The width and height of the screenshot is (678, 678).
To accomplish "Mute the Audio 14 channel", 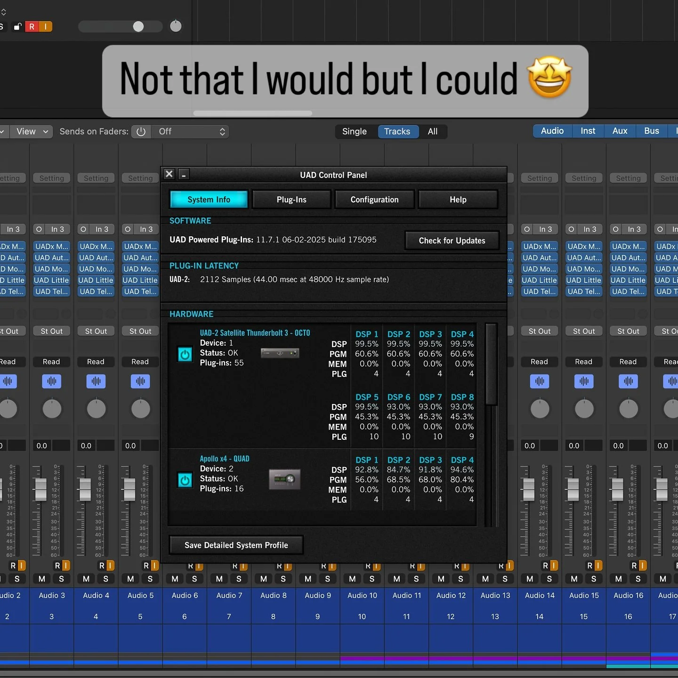I will coord(530,579).
